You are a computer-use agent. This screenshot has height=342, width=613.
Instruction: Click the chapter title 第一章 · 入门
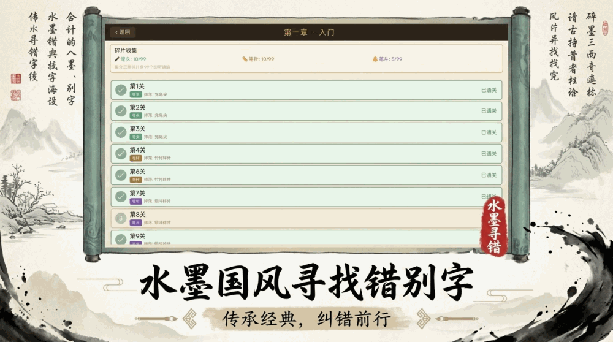(x=309, y=32)
